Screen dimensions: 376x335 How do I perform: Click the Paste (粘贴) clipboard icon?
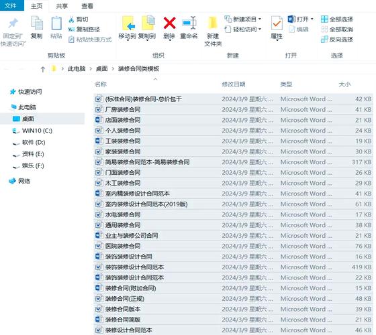(56, 23)
